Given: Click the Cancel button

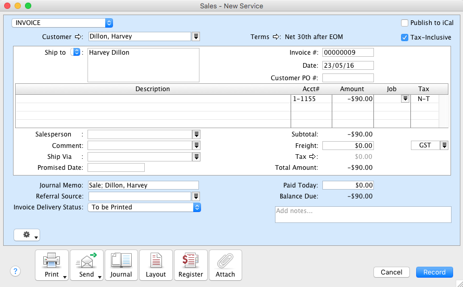Looking at the screenshot, I should 391,272.
